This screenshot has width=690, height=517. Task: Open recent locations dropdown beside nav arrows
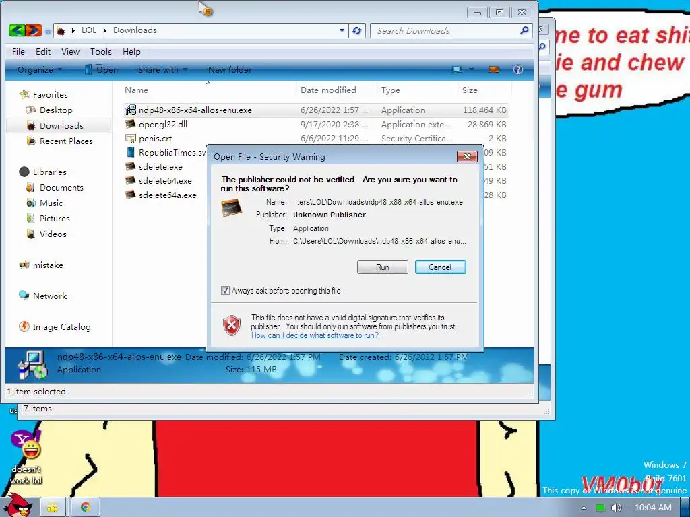click(48, 31)
